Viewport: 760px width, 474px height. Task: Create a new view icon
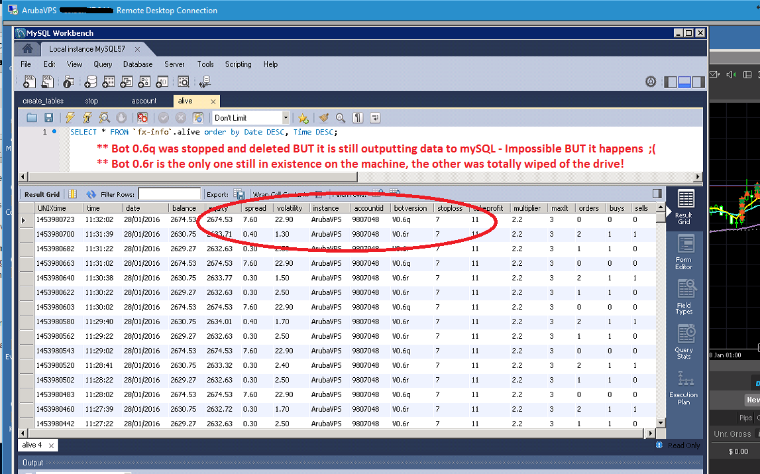127,82
